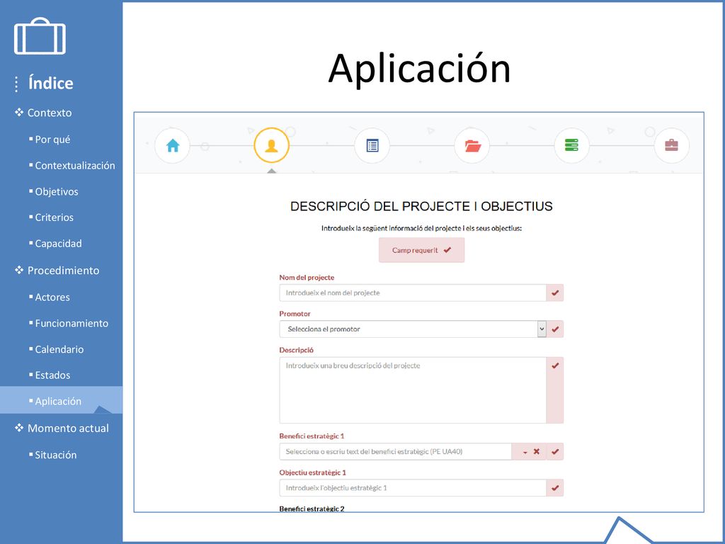Select Contextualización in the sidebar
This screenshot has width=725, height=544.
coord(75,166)
